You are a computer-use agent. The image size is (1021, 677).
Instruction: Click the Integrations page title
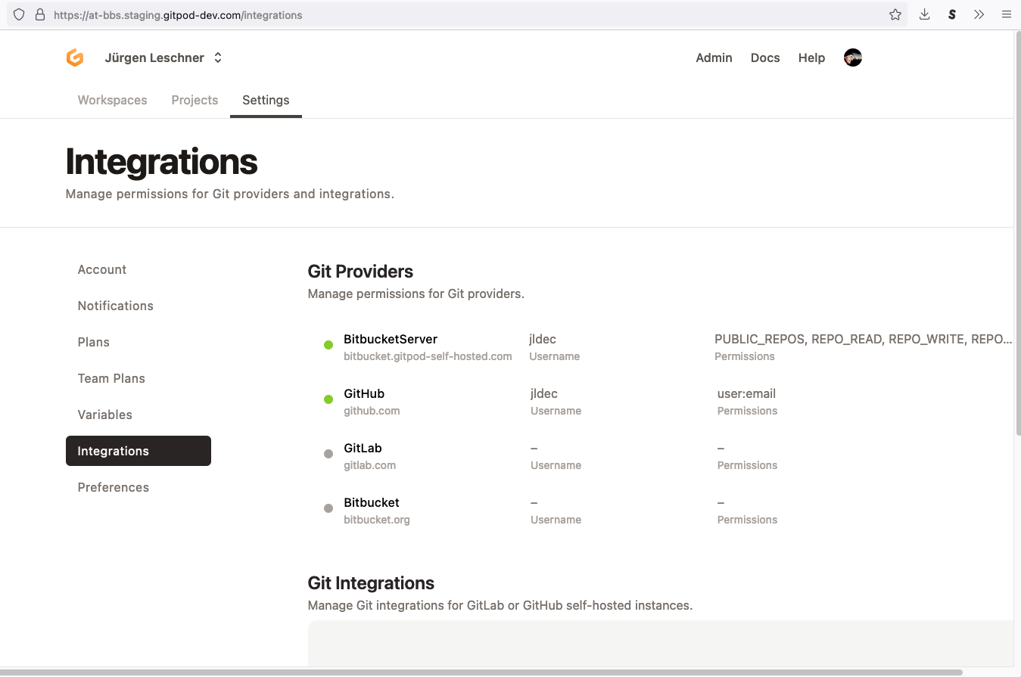click(161, 161)
